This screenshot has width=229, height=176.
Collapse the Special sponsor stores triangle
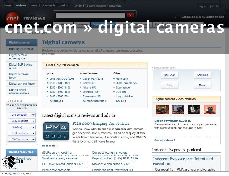pyautogui.click(x=153, y=68)
